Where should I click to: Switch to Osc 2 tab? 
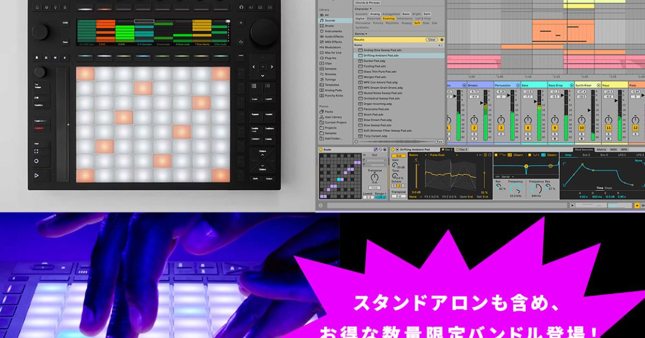point(462,150)
